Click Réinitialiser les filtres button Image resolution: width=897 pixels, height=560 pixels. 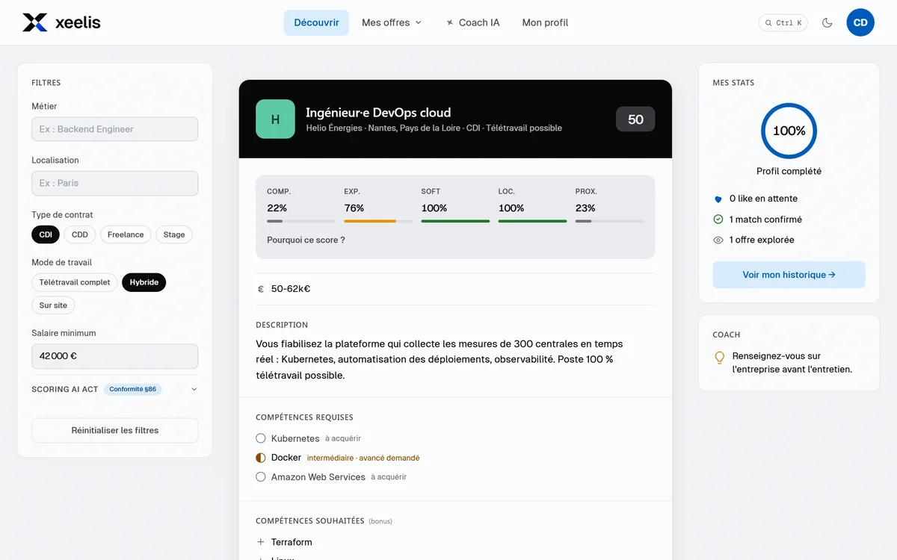(x=115, y=430)
